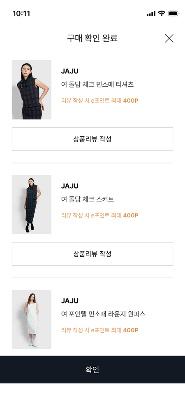185x400 pixels.
Task: Open the checkered skirt product photo
Action: [x=32, y=205]
